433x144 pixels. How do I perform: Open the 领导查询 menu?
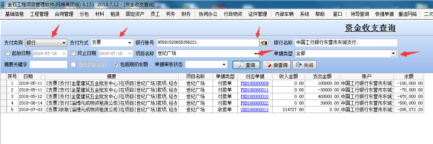(360, 14)
